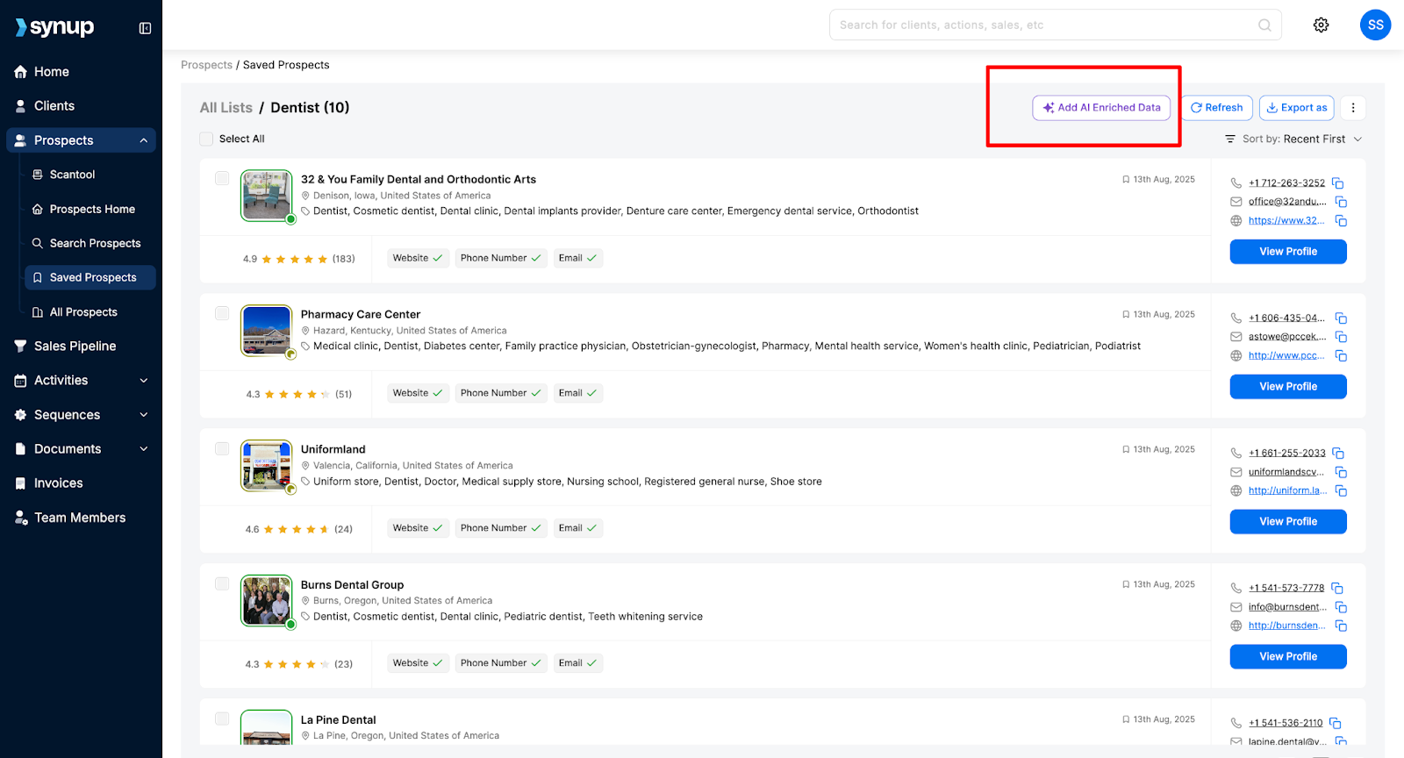View Profile for Pharmacy Care Center
This screenshot has width=1404, height=758.
coord(1288,387)
